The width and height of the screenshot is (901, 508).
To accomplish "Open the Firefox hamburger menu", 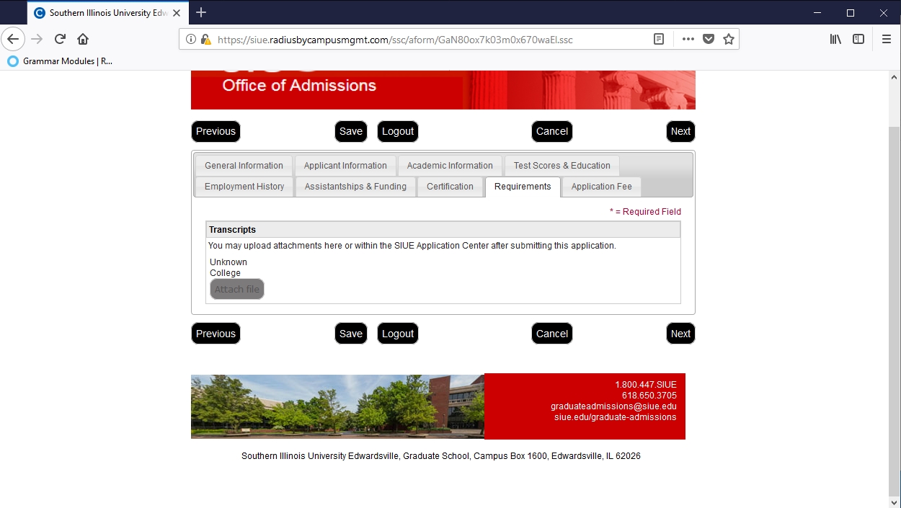I will click(x=886, y=40).
